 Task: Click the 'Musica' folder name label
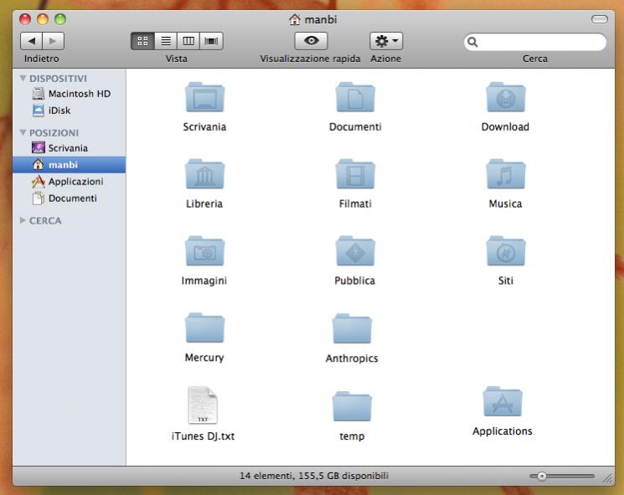(505, 204)
